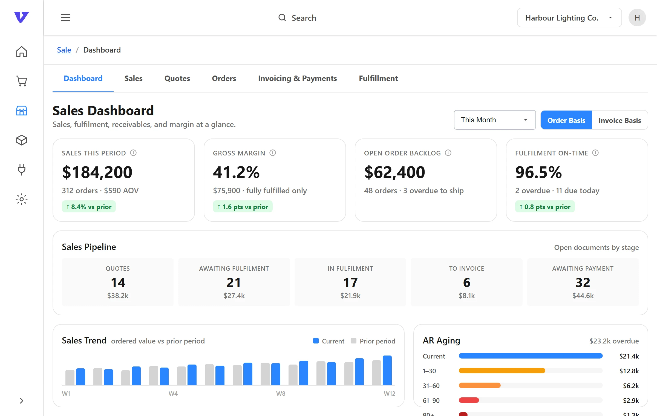The height and width of the screenshot is (416, 657).
Task: Switch to the Quotes tab
Action: point(177,79)
